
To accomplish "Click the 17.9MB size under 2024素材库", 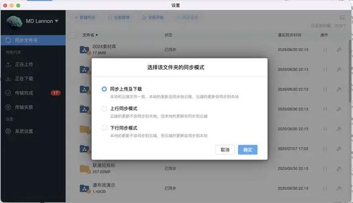I will (99, 53).
